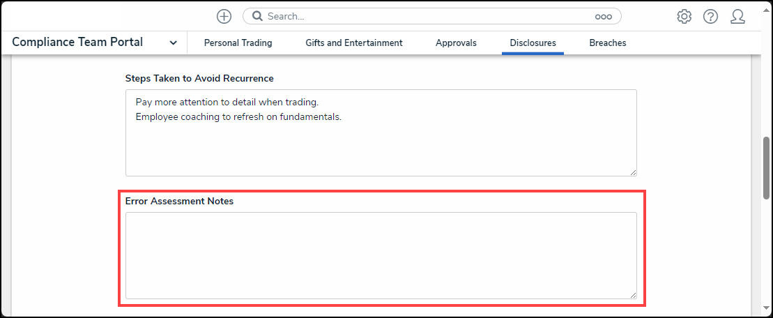Click inside the Error Assessment Notes box
The height and width of the screenshot is (318, 773).
[381, 255]
